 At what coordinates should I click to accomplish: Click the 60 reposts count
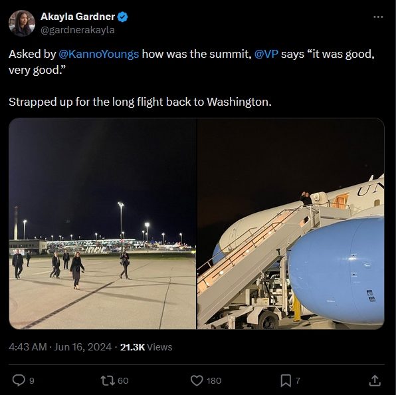click(x=123, y=380)
